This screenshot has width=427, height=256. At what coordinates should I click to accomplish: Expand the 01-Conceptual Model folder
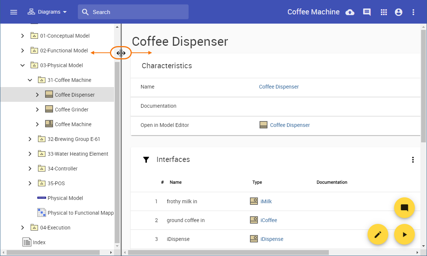pos(23,36)
